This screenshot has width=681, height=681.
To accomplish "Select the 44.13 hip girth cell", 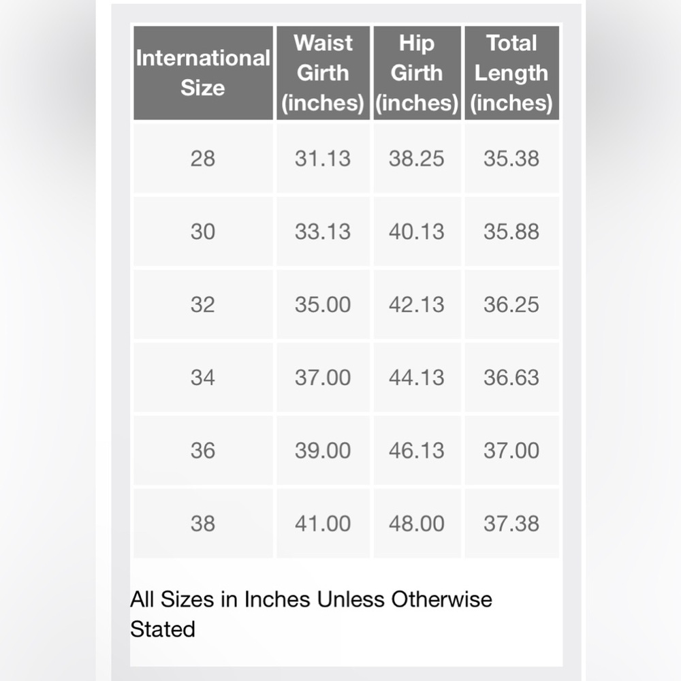I will coord(417,377).
